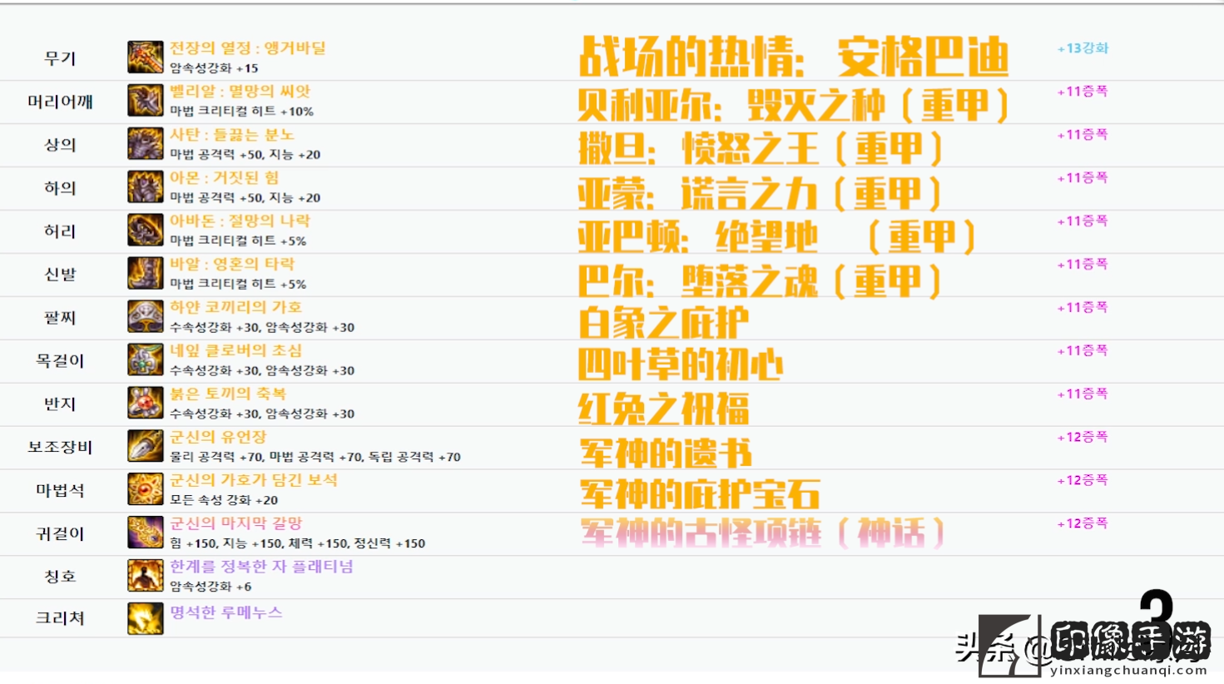This screenshot has height=684, width=1224.
Task: Click the pants armor icon in the 하의 row
Action: [x=145, y=187]
